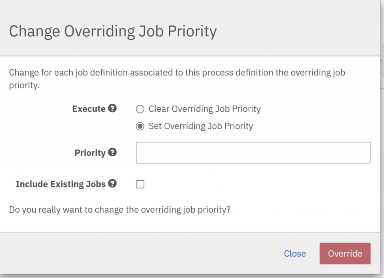Select the Clear Overriding Job Priority radio button
The image size is (384, 278).
(140, 109)
